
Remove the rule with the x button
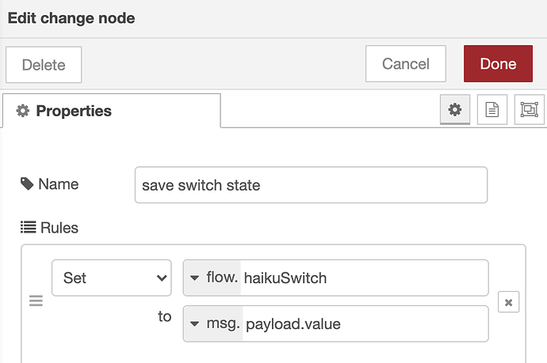coord(508,302)
